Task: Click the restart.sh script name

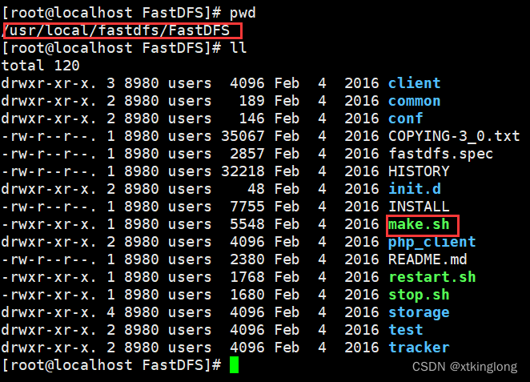Action: [x=432, y=277]
